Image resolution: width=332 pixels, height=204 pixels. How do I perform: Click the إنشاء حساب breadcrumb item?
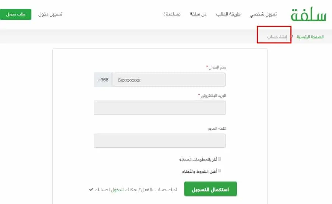(x=277, y=37)
